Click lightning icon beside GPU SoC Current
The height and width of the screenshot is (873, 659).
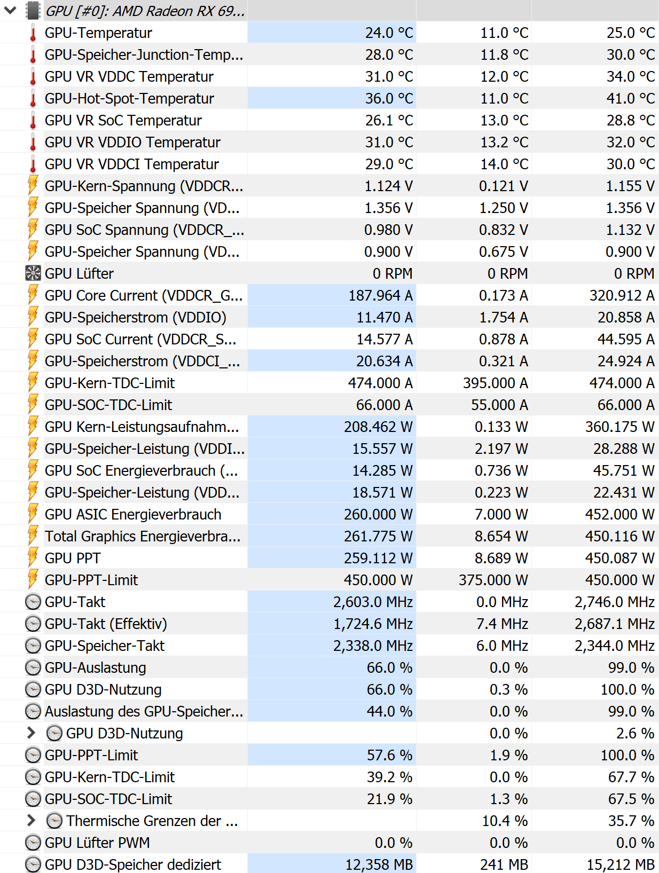click(x=33, y=339)
